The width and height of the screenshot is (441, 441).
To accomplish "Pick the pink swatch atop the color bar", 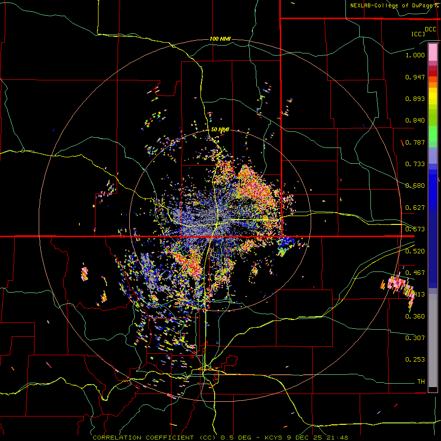I will (433, 52).
